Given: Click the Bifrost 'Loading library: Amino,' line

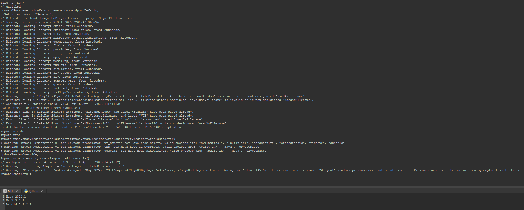Looking at the screenshot, I should (x=47, y=26).
